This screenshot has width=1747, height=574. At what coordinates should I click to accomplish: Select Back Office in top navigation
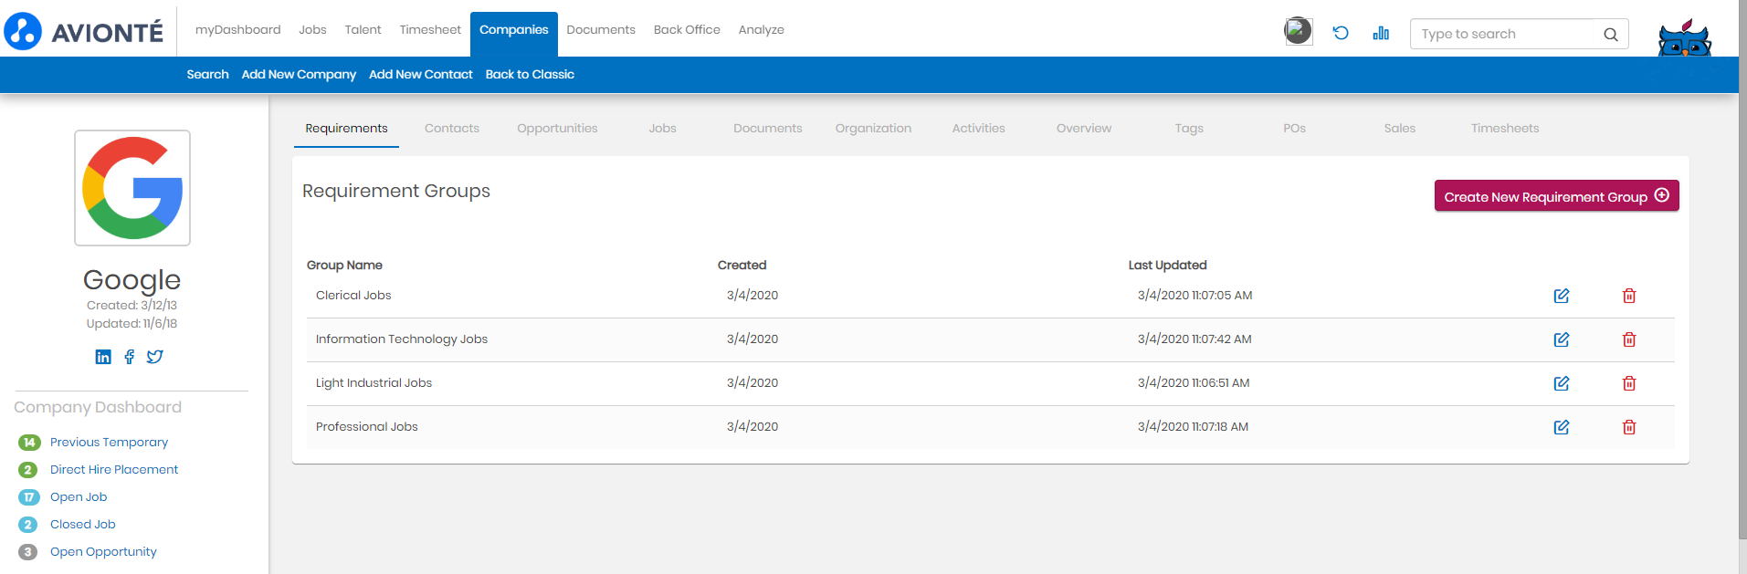coord(687,30)
